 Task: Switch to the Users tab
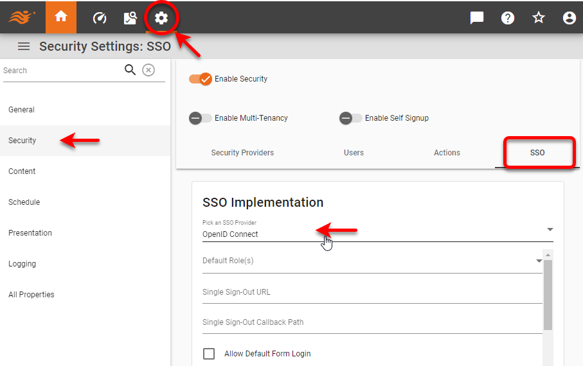point(354,153)
